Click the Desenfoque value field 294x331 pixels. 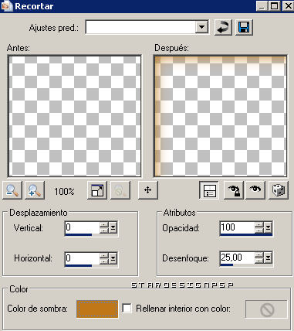(238, 258)
